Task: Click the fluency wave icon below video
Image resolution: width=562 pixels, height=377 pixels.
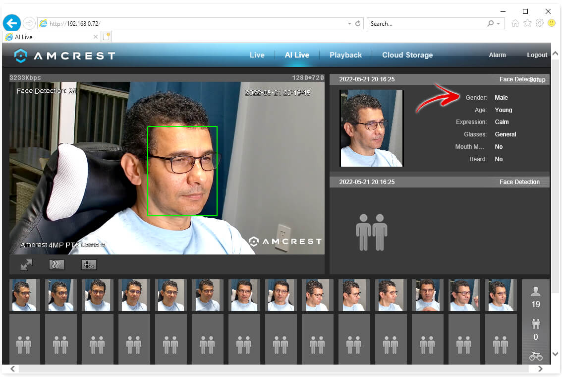Action: click(x=57, y=265)
